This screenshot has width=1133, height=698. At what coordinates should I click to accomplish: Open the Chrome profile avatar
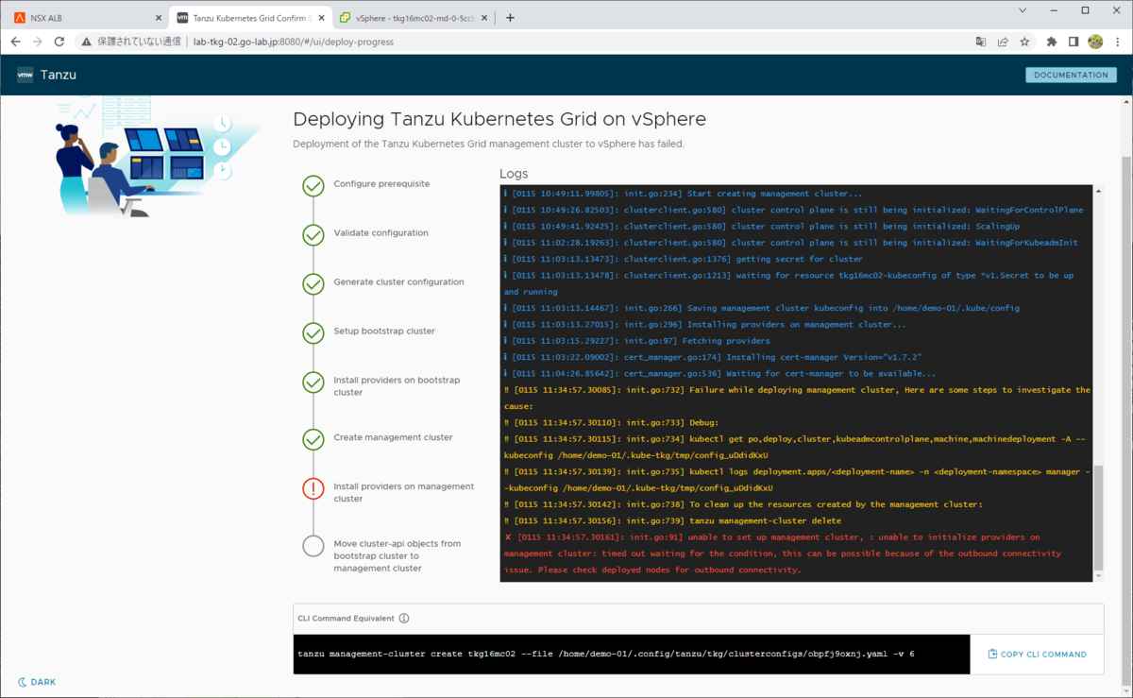[x=1095, y=42]
